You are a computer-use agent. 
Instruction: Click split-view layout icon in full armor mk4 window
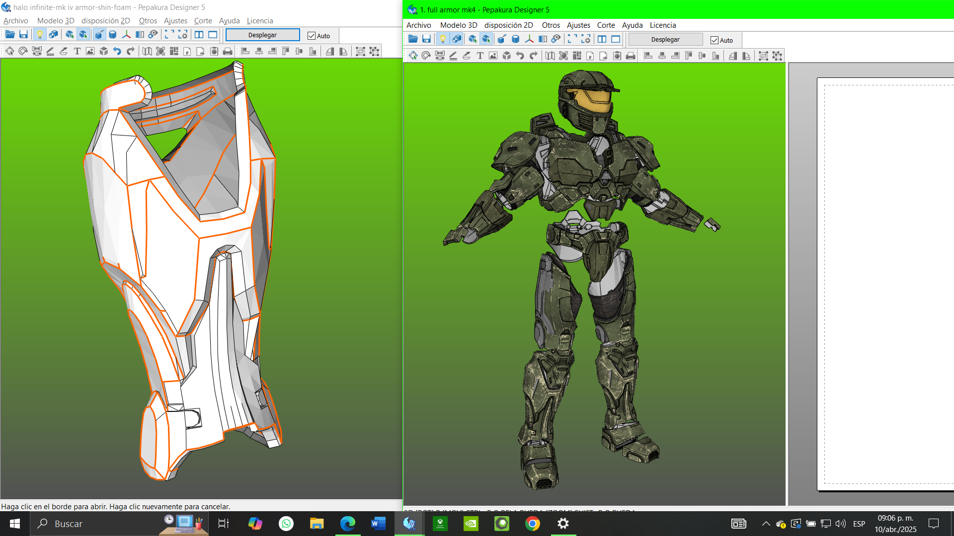tap(602, 39)
